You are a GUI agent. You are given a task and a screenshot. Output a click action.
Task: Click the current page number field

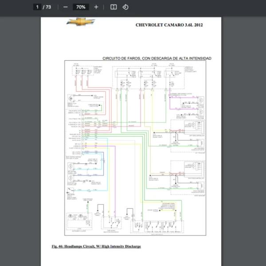click(x=38, y=7)
